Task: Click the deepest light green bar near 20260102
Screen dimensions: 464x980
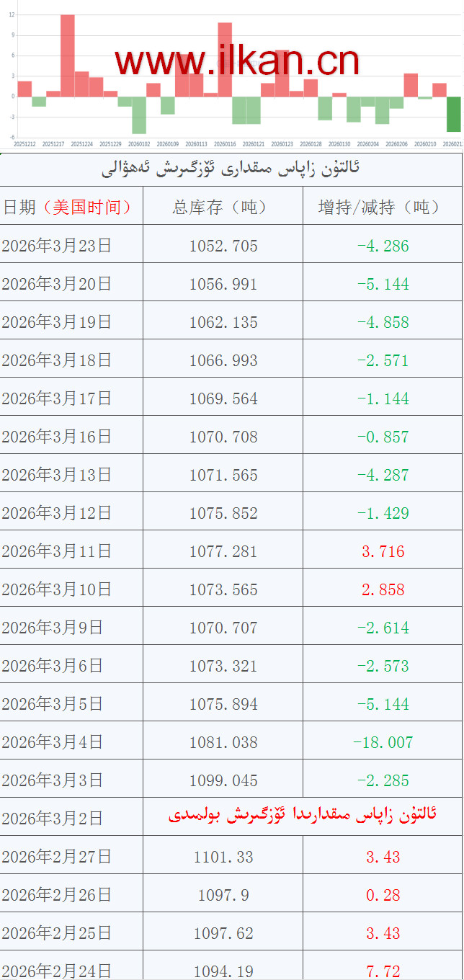Action: coord(139,115)
